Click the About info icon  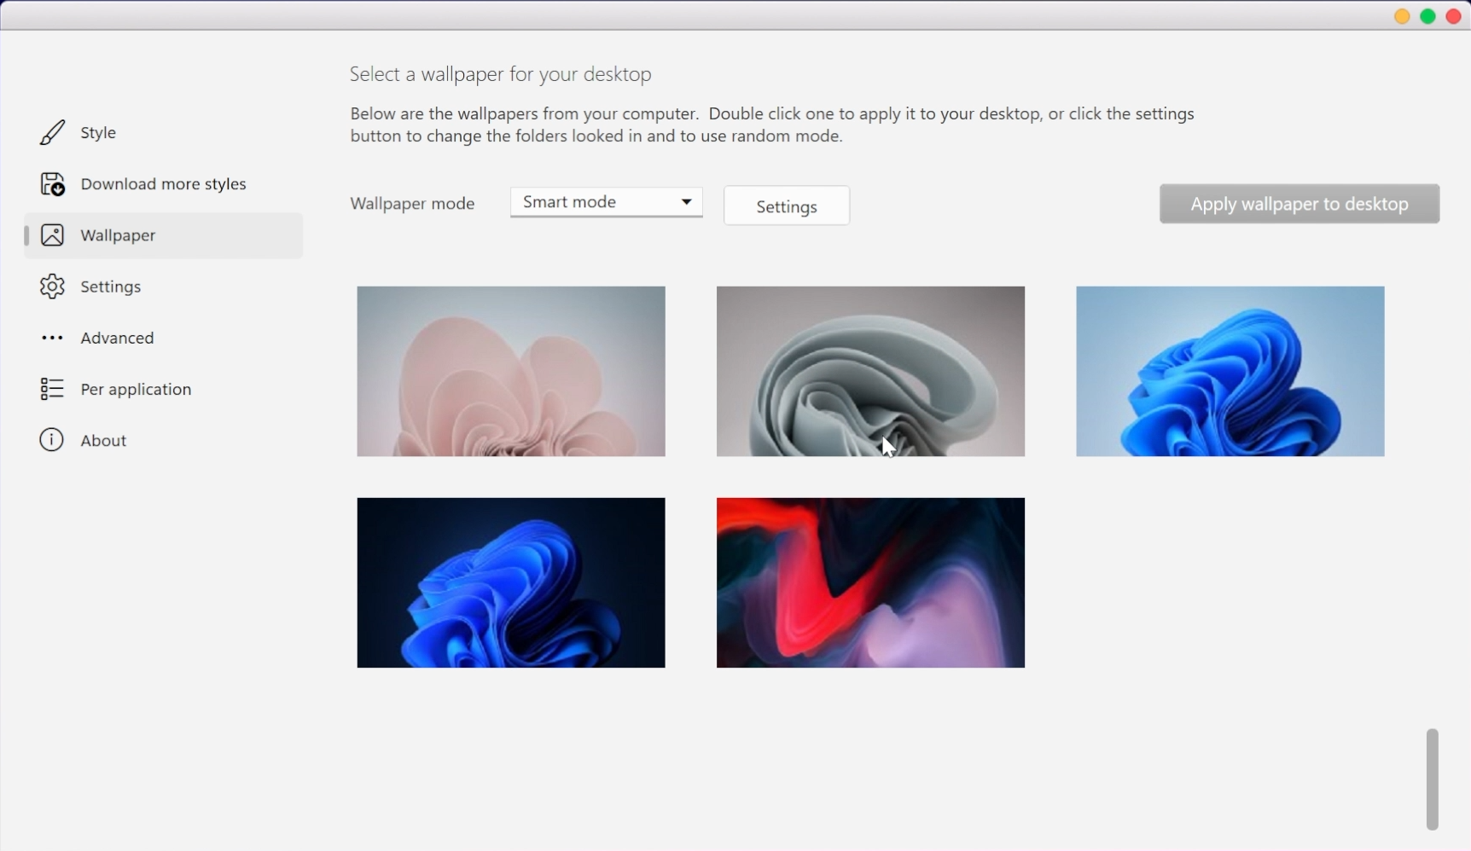(x=52, y=440)
